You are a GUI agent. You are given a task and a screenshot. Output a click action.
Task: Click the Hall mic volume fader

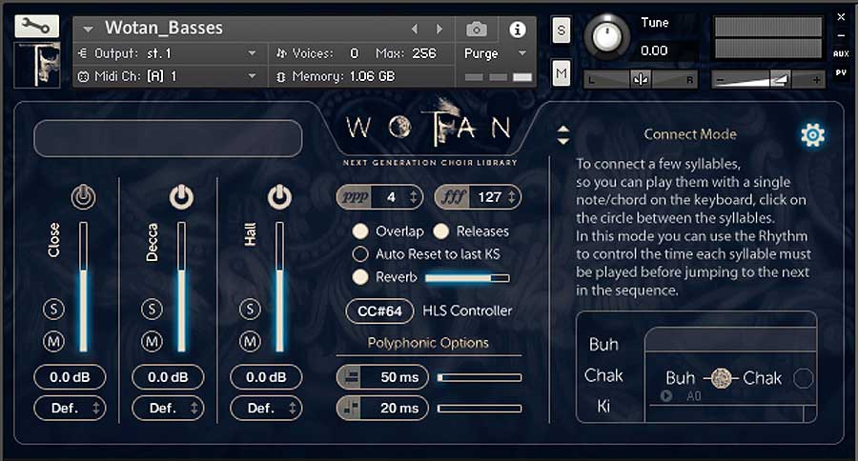tap(279, 287)
